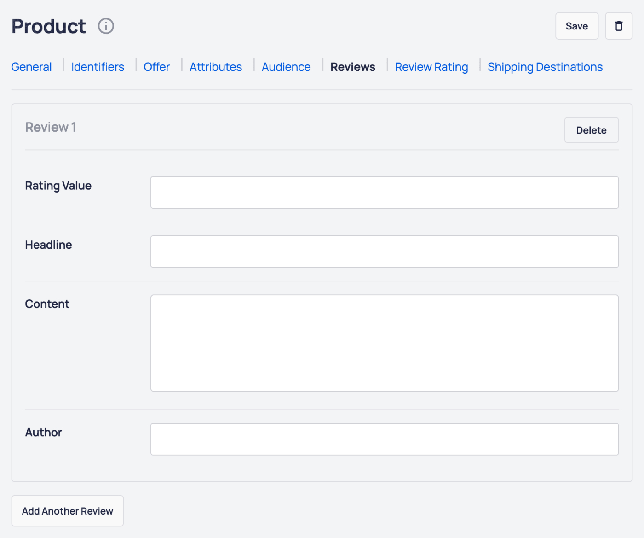Viewport: 644px width, 538px height.
Task: Click the Rating Value input field
Action: (x=385, y=192)
